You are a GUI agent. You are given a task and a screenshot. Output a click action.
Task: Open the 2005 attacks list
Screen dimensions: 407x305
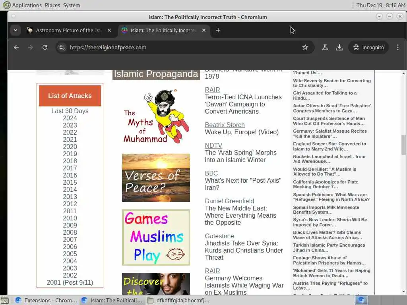tap(70, 254)
